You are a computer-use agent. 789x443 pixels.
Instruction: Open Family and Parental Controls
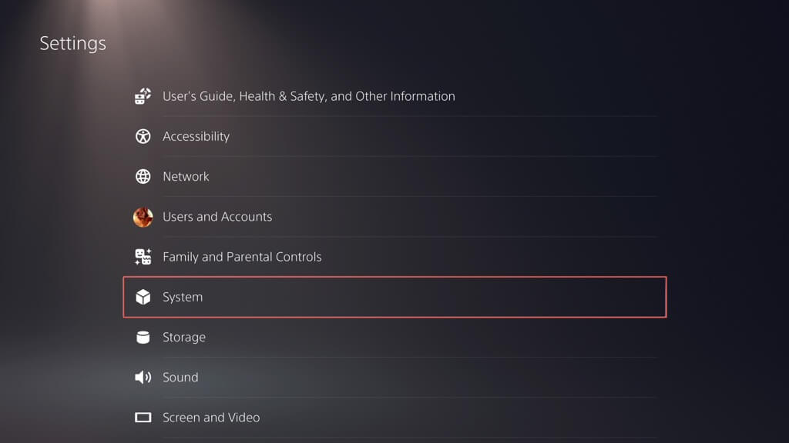tap(242, 257)
